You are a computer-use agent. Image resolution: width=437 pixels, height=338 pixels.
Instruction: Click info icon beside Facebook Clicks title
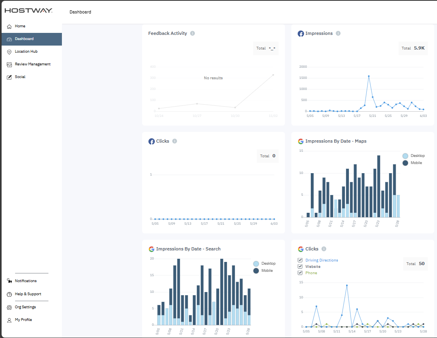coord(175,141)
